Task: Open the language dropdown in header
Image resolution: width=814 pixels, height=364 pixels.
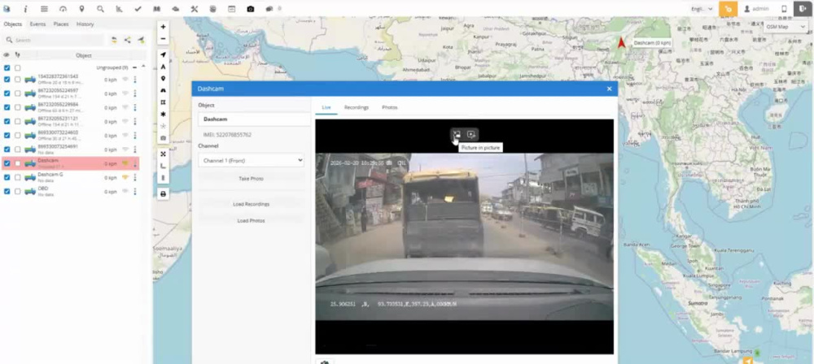Action: point(702,9)
